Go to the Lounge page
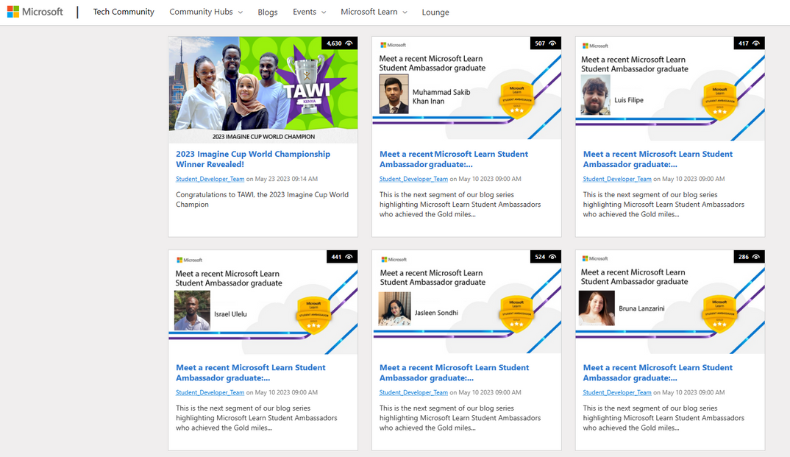The width and height of the screenshot is (790, 457). 435,12
